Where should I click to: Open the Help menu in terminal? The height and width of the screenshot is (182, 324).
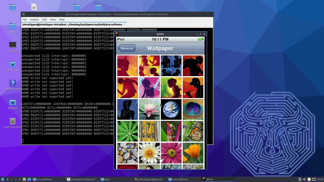click(62, 19)
